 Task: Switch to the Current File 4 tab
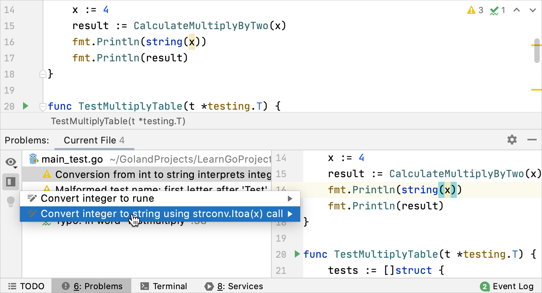(x=94, y=140)
